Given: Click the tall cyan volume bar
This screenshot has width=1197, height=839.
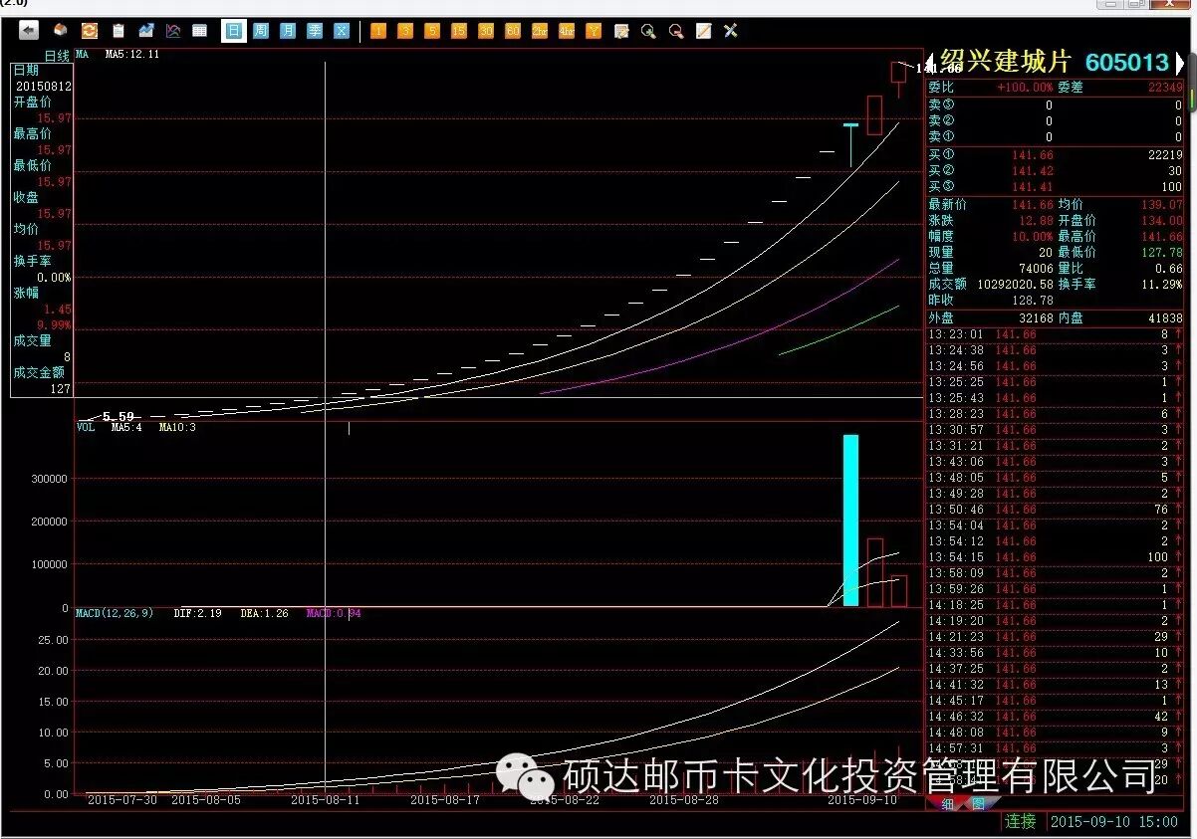Looking at the screenshot, I should [x=850, y=521].
